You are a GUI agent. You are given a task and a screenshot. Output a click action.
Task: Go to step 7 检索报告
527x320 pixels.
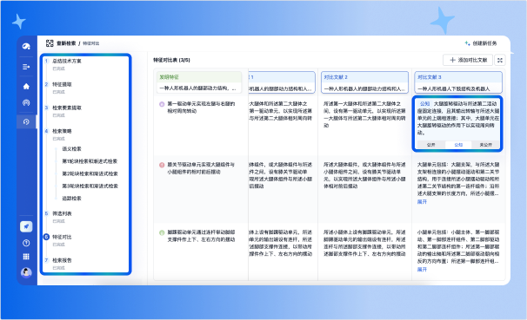pos(62,260)
